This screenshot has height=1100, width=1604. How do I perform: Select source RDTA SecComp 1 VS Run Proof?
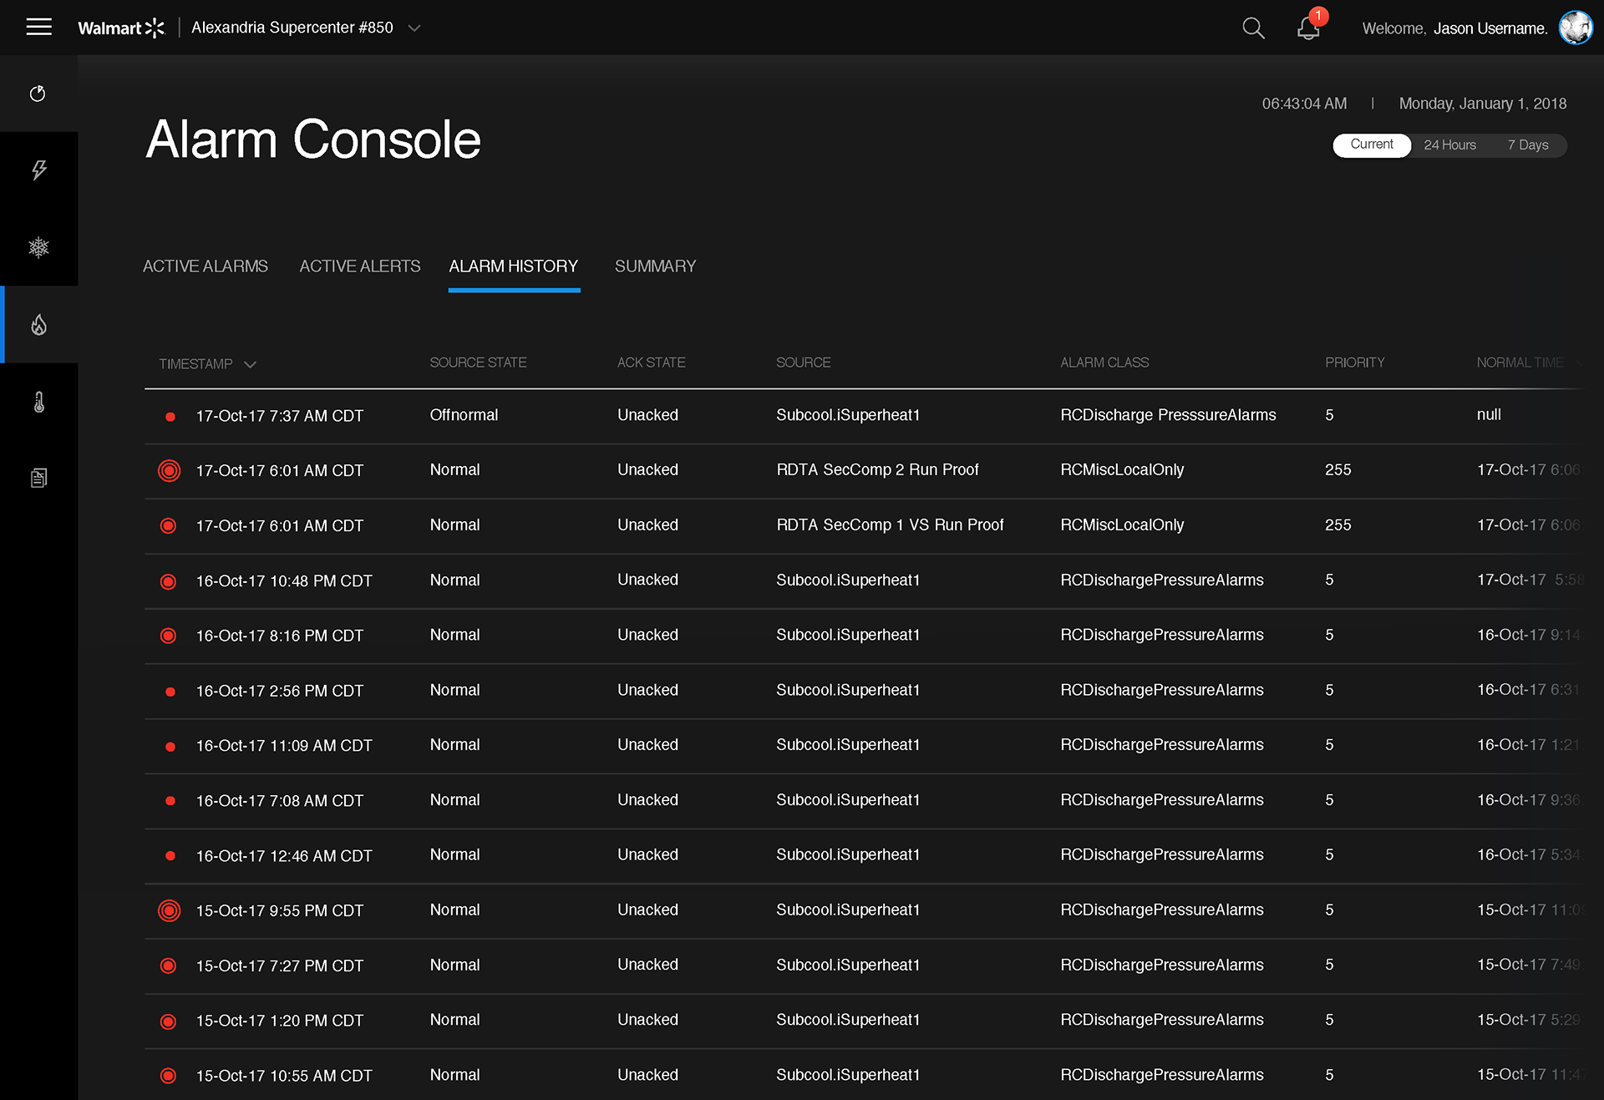pyautogui.click(x=890, y=525)
